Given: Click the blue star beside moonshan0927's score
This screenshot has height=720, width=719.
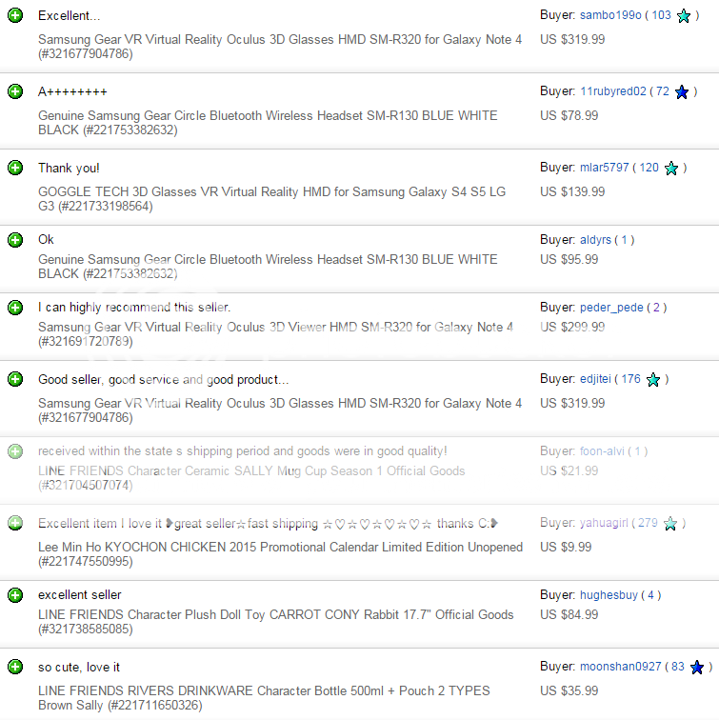Looking at the screenshot, I should click(x=697, y=668).
